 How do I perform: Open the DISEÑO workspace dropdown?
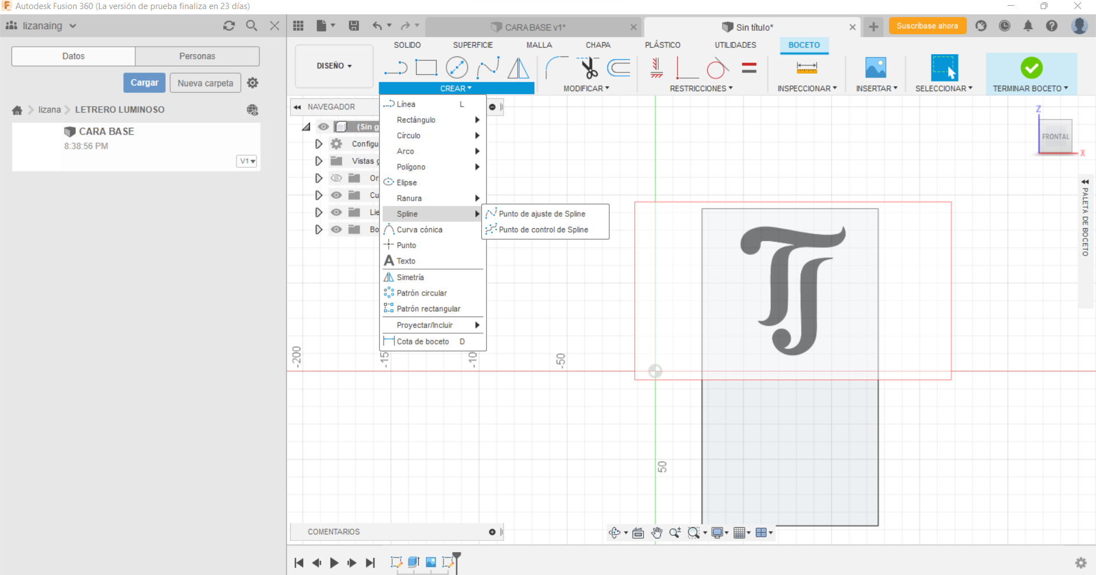[x=334, y=66]
